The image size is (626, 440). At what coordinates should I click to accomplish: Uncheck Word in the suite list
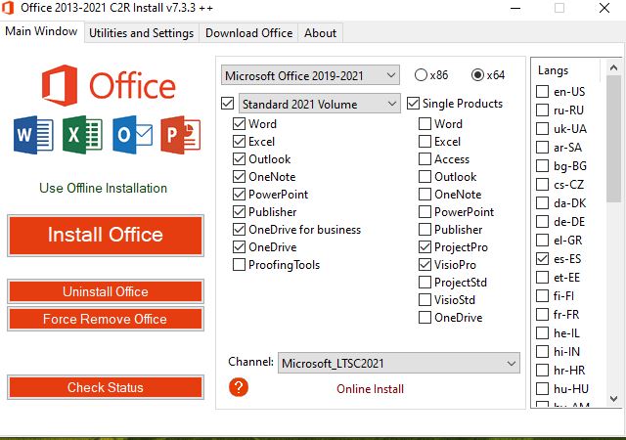(x=239, y=124)
